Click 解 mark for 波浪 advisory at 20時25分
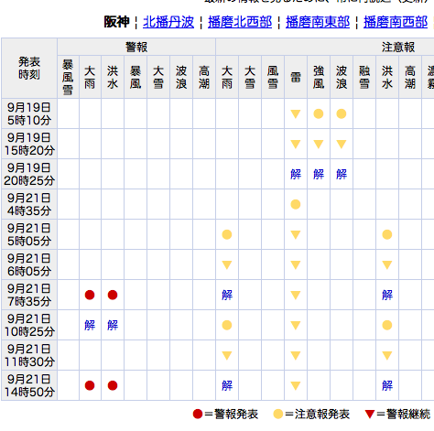The width and height of the screenshot is (434, 431). click(342, 174)
